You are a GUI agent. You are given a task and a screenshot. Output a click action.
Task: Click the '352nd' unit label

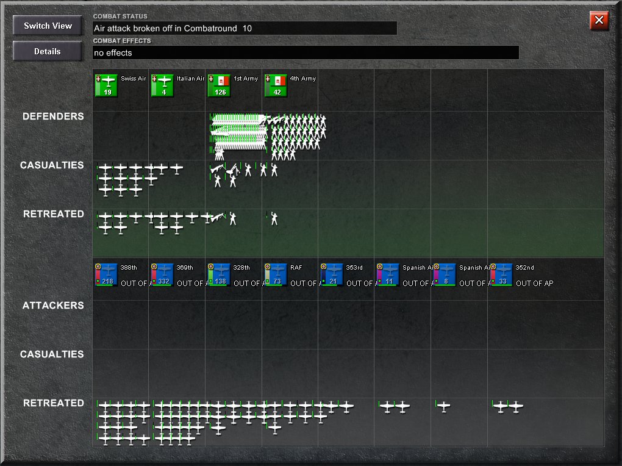pos(524,268)
